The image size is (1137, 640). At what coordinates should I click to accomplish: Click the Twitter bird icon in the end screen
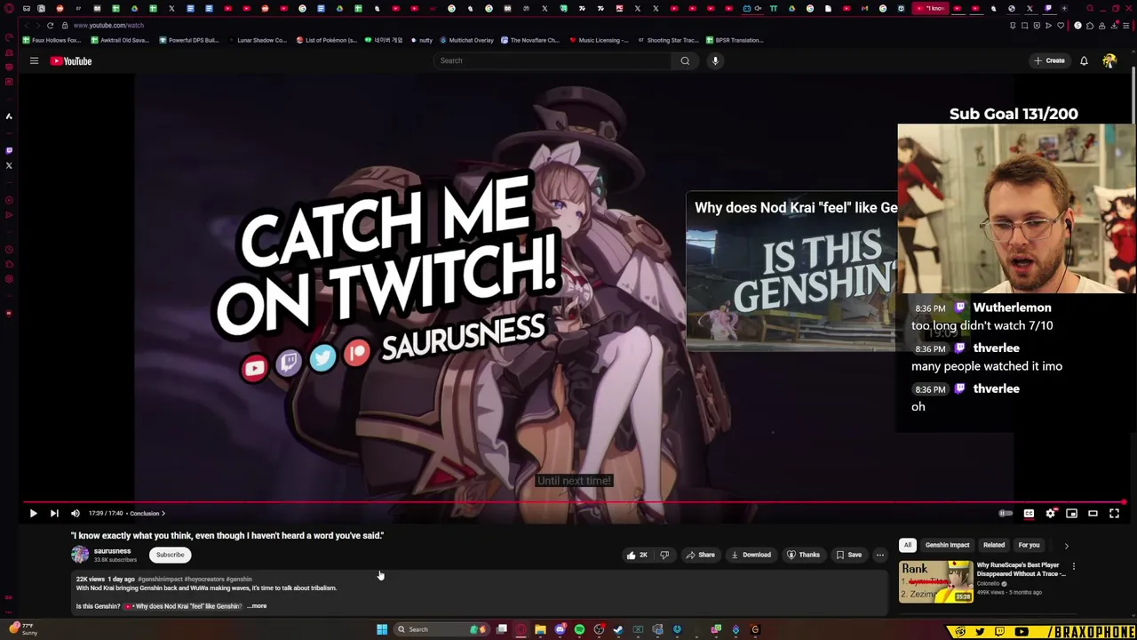click(x=322, y=356)
